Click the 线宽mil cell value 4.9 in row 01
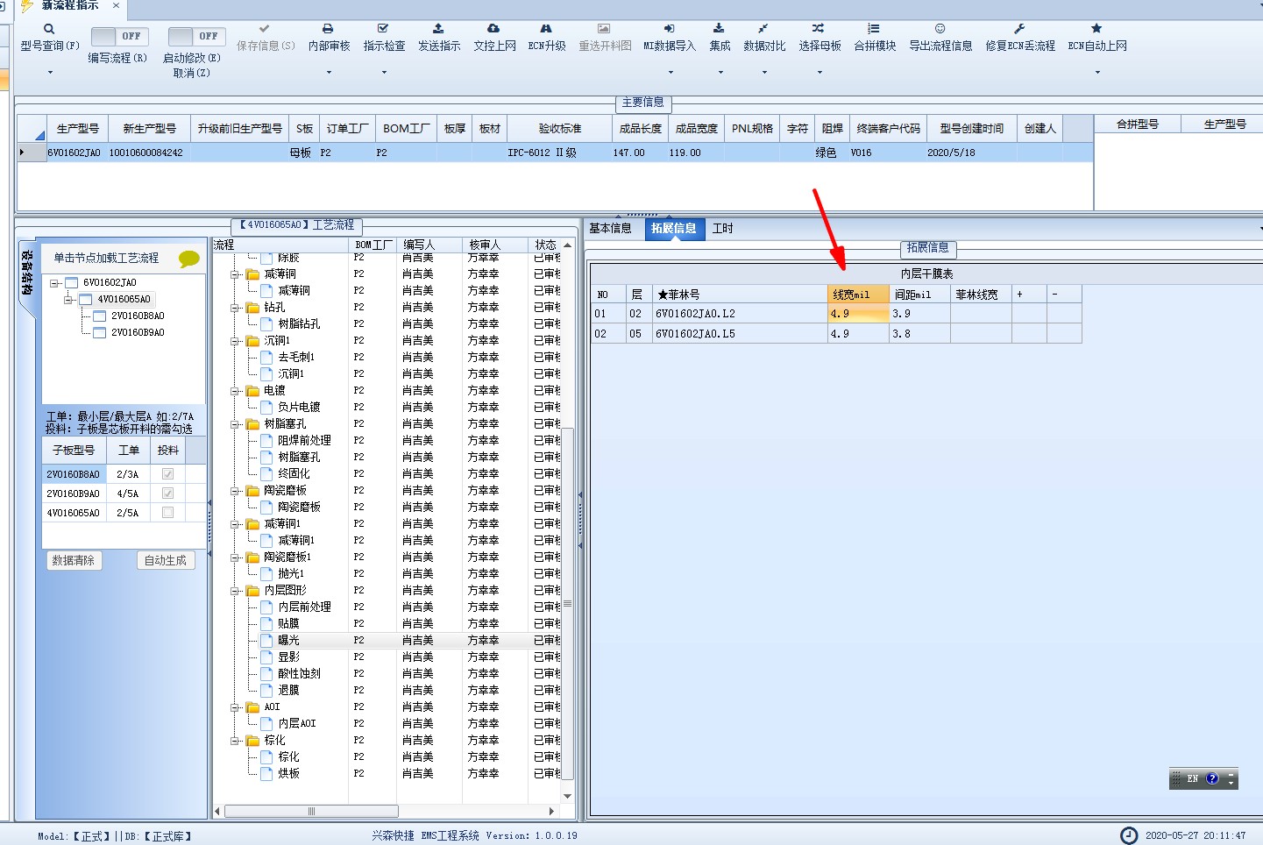Screen dimensions: 1263x845 858,313
